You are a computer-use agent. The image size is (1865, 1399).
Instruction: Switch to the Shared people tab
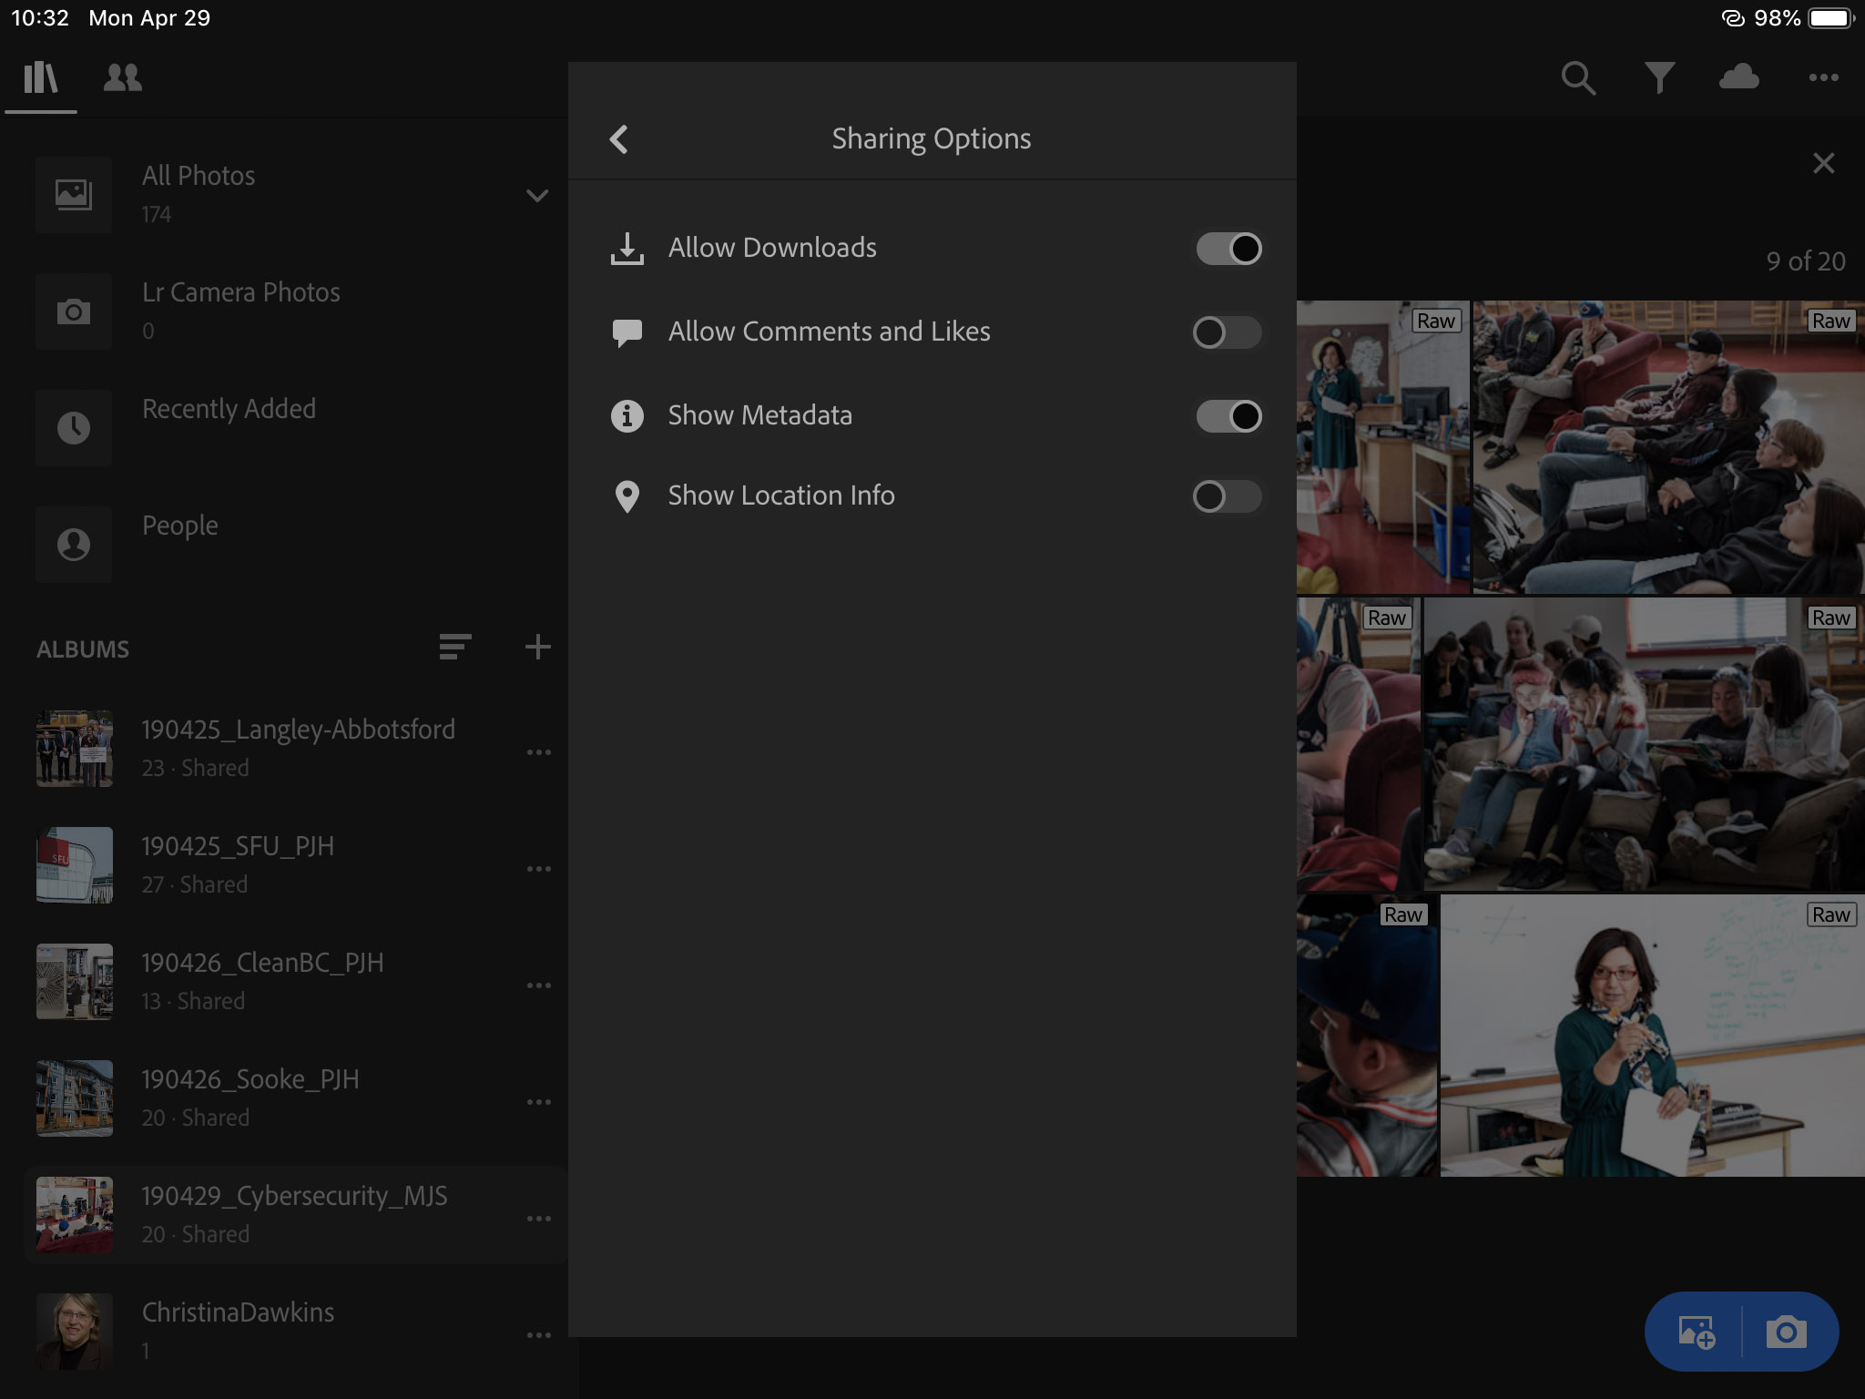click(123, 78)
